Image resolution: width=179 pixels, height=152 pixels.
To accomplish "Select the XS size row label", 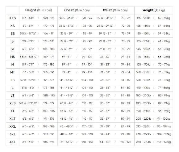I will coord(13,26).
